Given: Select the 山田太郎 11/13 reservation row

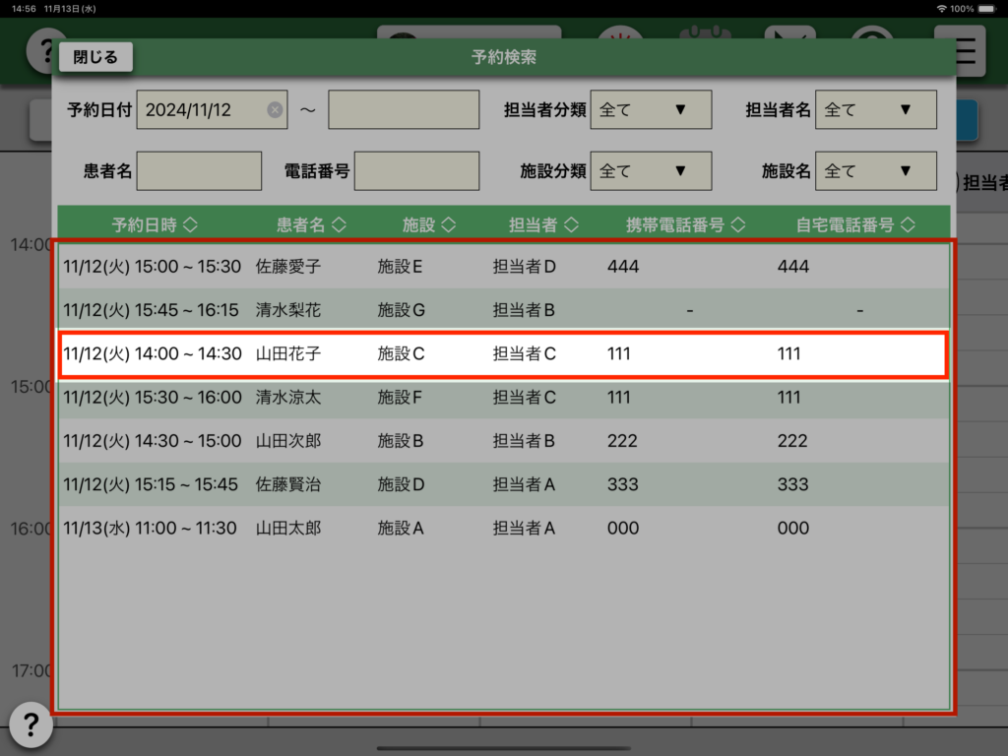Looking at the screenshot, I should 503,529.
